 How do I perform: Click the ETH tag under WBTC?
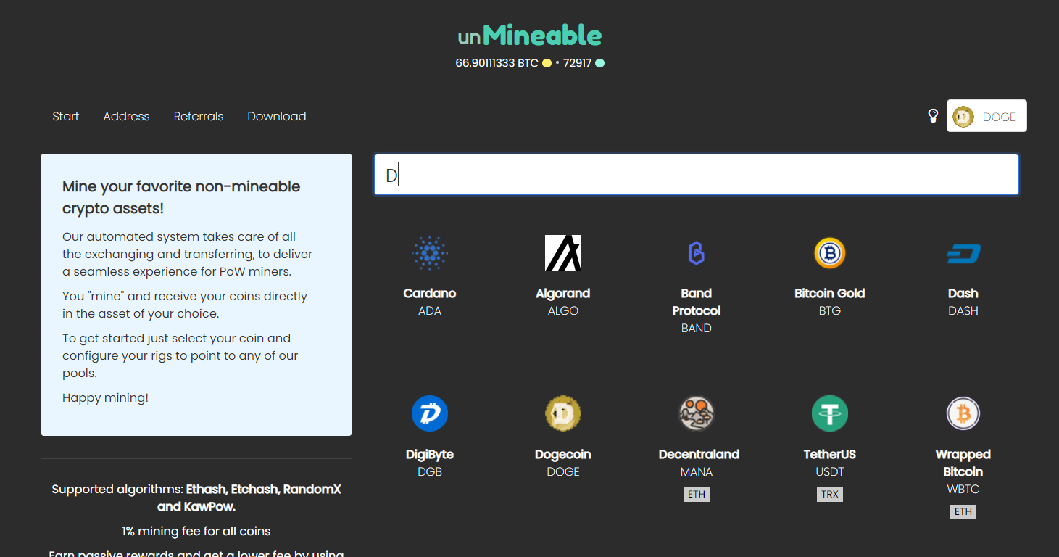pos(963,512)
